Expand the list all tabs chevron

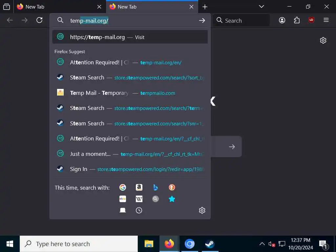click(x=262, y=7)
